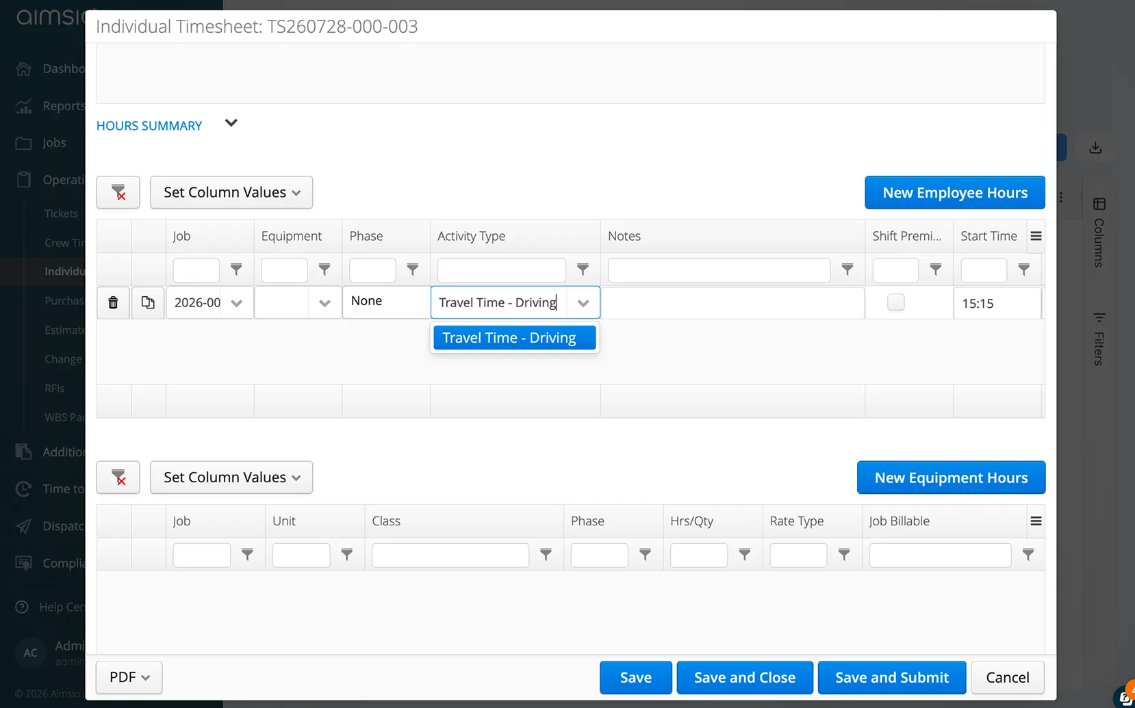Filter icon for Activity Type column

click(x=583, y=270)
